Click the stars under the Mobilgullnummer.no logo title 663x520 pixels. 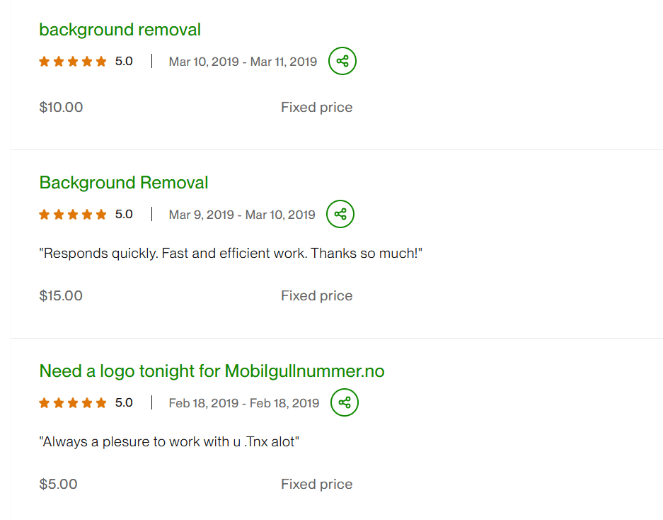pyautogui.click(x=73, y=403)
